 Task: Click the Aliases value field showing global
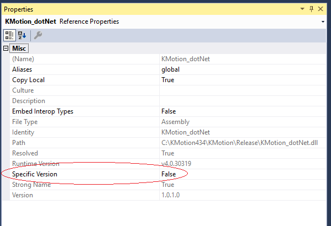(x=170, y=69)
